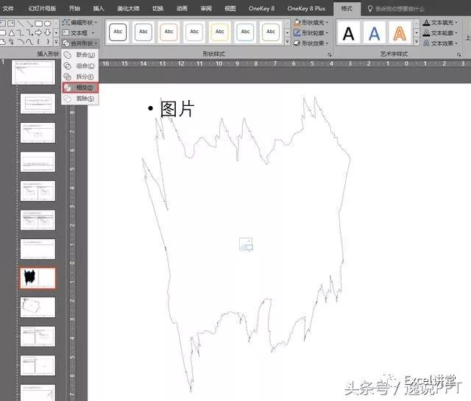The height and width of the screenshot is (401, 471).
Task: Select the right block arrow shape
Action: tap(38, 32)
